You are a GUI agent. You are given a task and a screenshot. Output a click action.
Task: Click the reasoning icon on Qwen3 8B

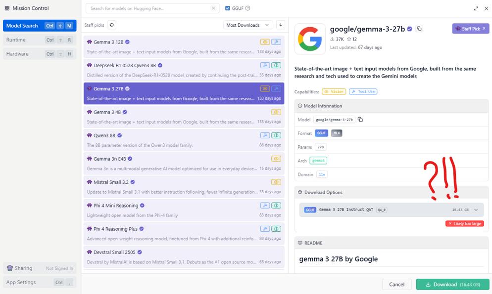276,135
